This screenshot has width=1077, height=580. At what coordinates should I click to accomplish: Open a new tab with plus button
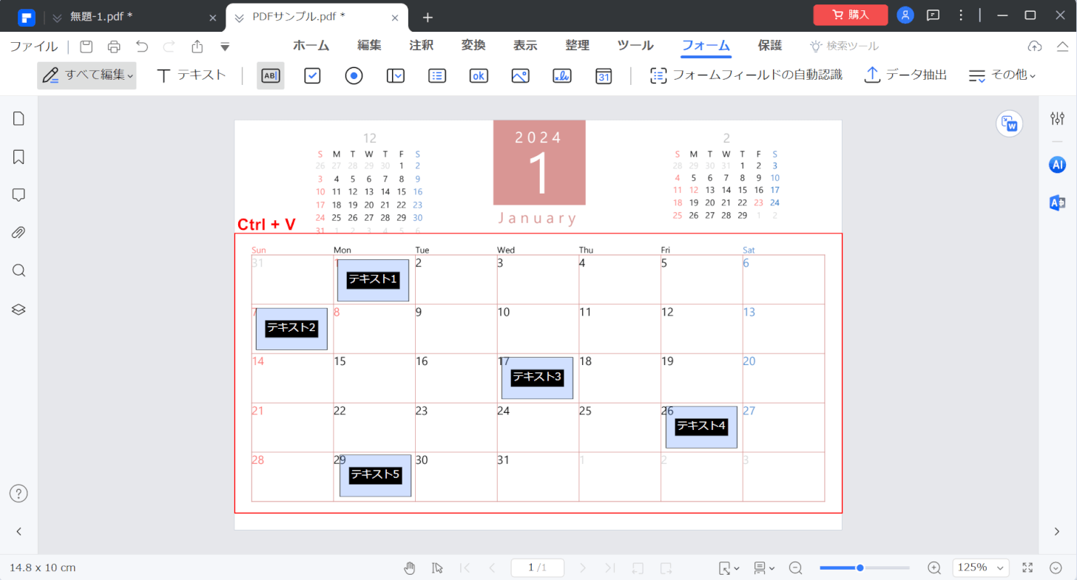click(x=428, y=17)
